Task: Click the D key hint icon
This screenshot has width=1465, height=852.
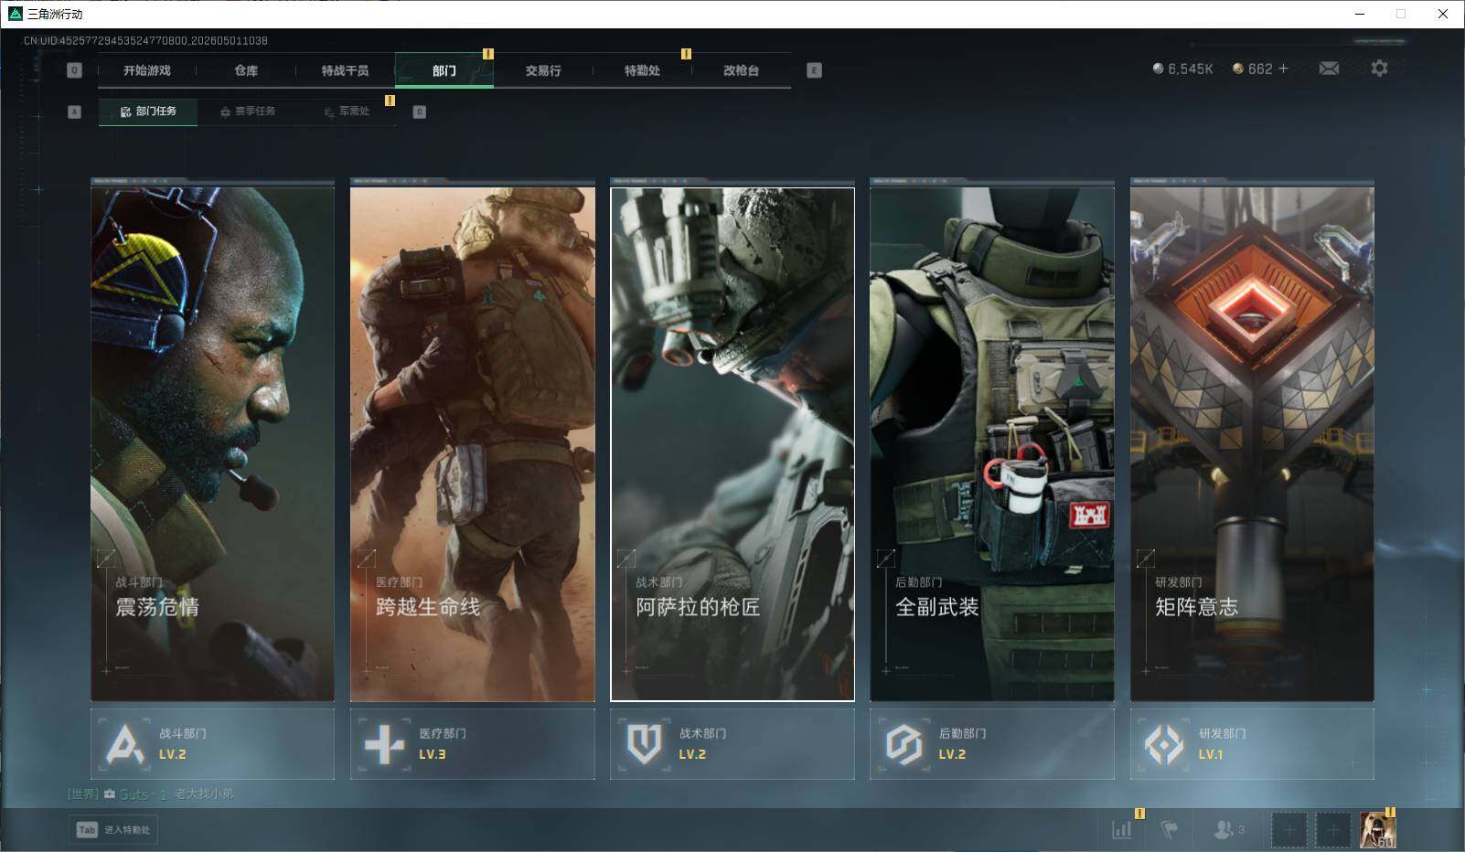Action: click(x=419, y=112)
